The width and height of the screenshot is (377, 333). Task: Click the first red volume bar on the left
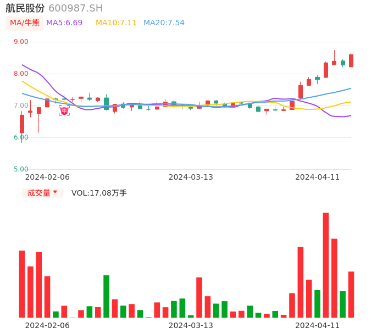click(x=22, y=284)
